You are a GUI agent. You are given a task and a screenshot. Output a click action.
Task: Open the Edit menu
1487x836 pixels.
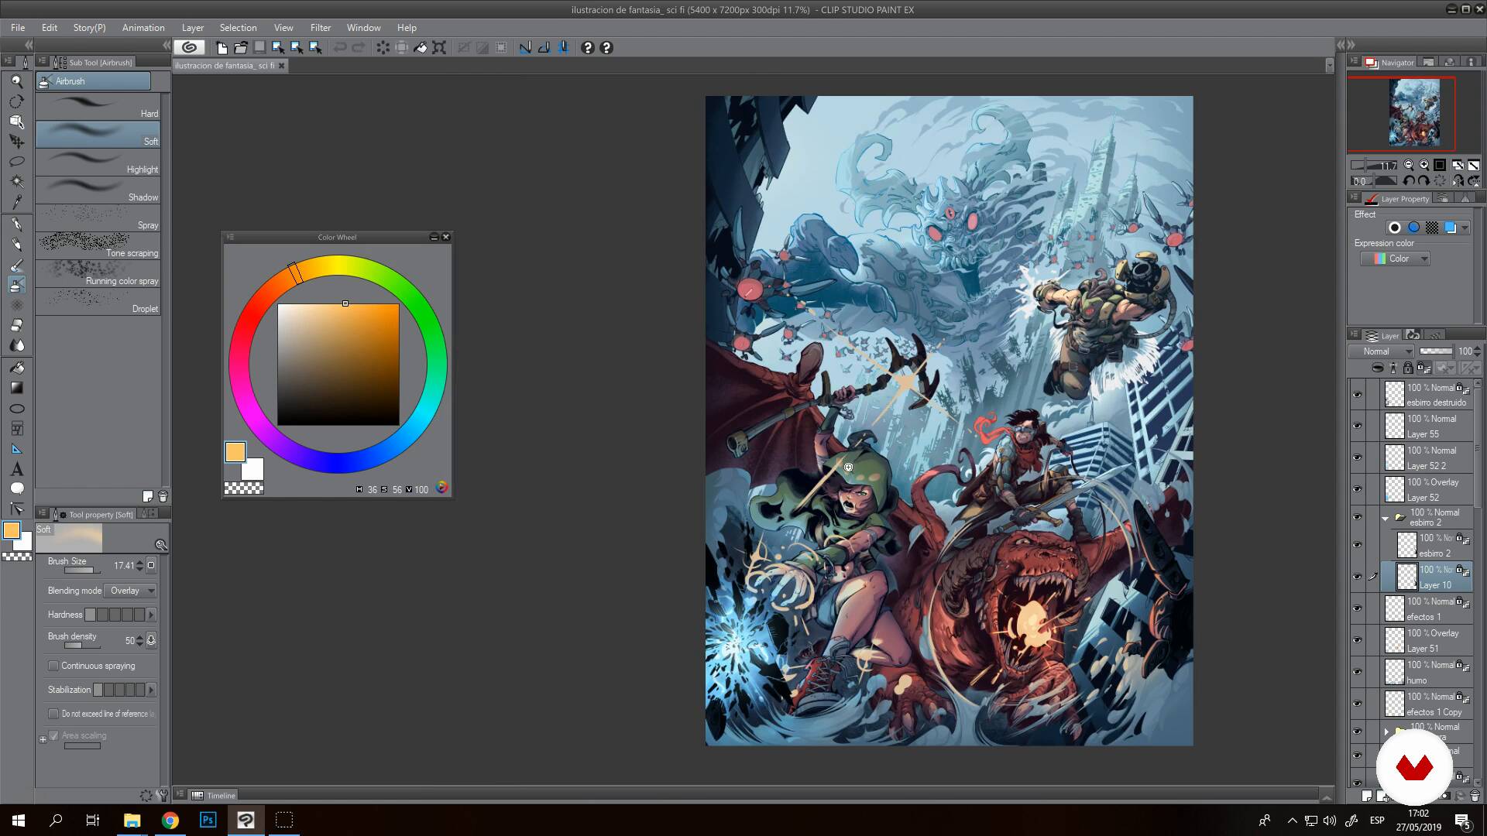(50, 27)
